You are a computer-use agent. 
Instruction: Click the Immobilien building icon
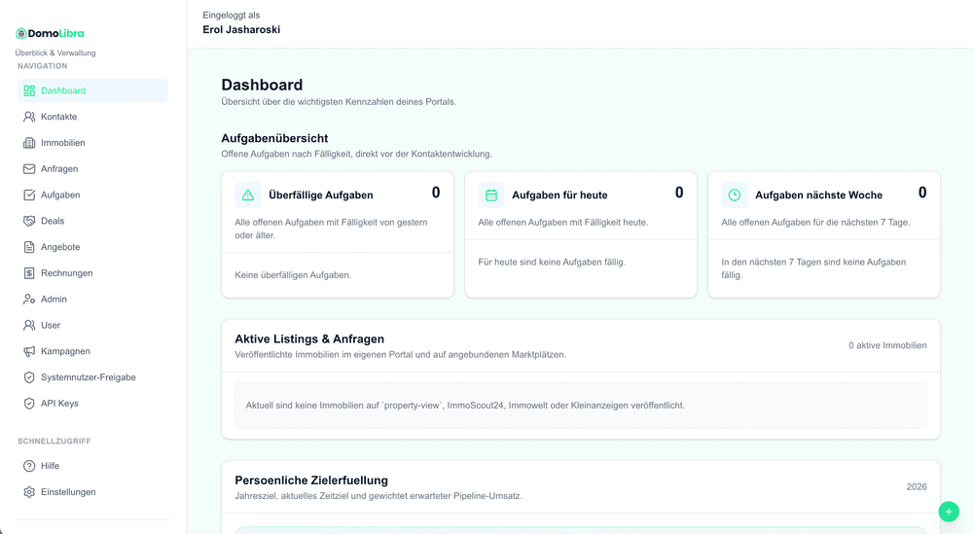pos(29,143)
